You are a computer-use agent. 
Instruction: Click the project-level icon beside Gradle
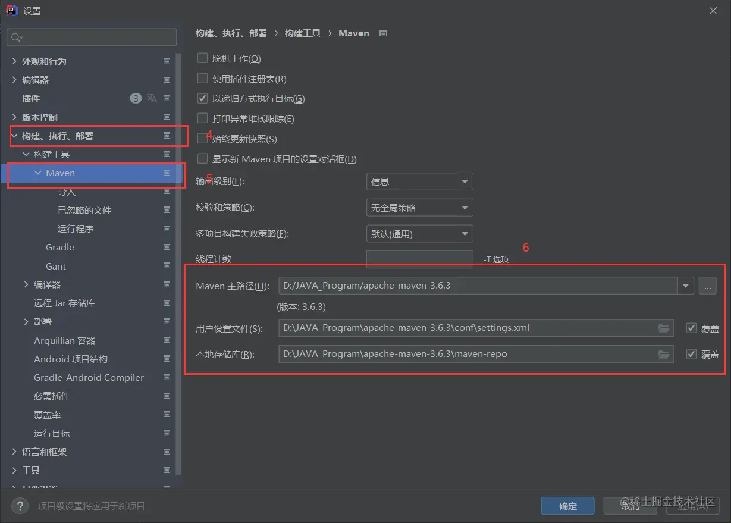(x=167, y=247)
